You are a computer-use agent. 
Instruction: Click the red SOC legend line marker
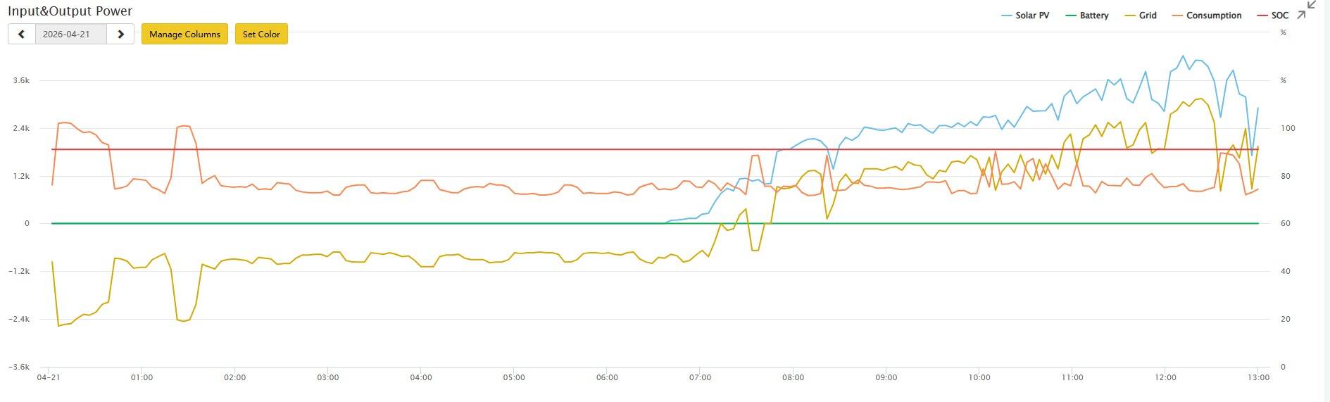pyautogui.click(x=1262, y=15)
